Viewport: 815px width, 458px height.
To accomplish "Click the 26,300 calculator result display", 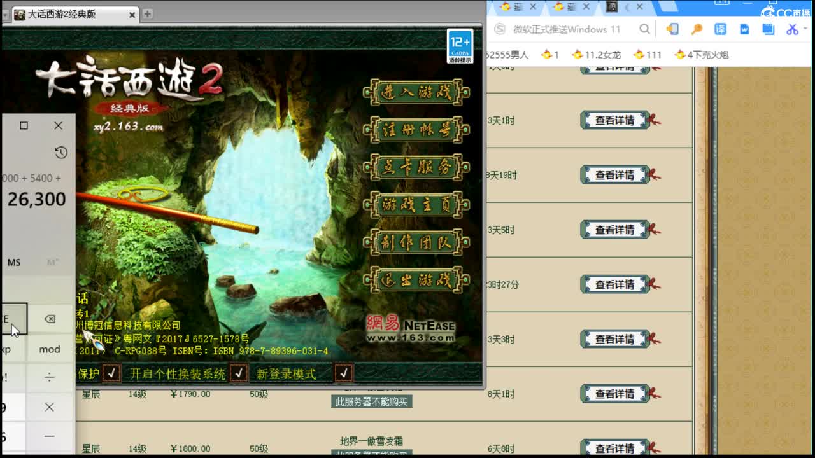I will pyautogui.click(x=37, y=199).
